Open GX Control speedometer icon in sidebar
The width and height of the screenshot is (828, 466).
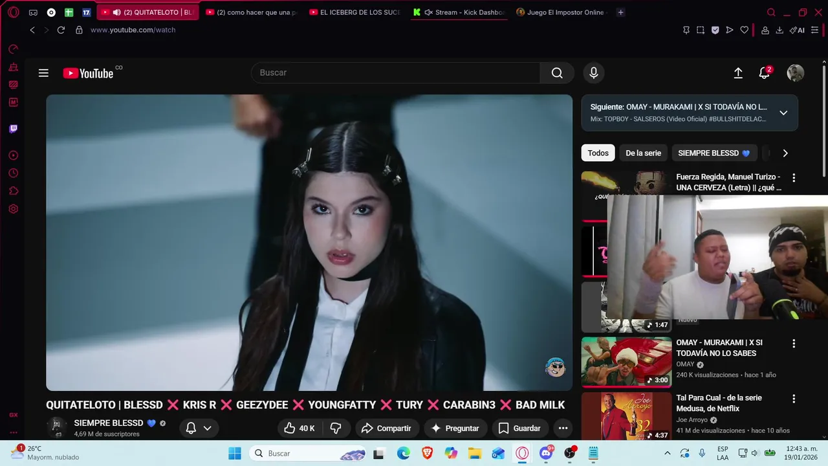(x=13, y=49)
